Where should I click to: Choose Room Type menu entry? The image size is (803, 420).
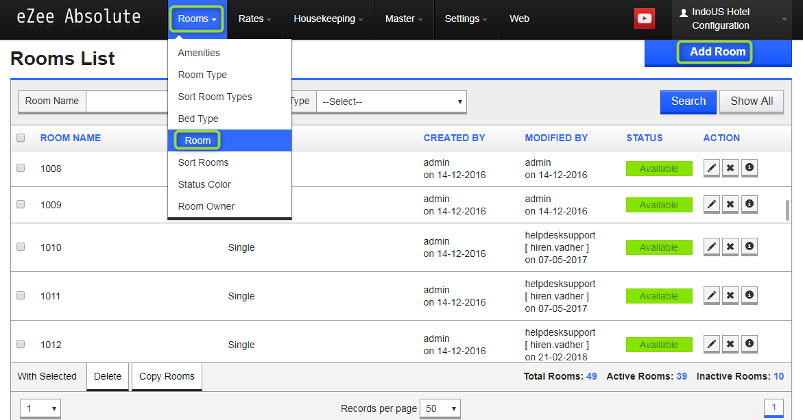230,75
